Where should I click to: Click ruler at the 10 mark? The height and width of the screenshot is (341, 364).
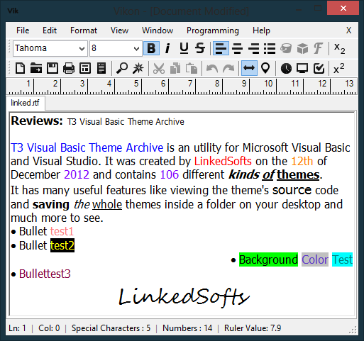(268, 84)
